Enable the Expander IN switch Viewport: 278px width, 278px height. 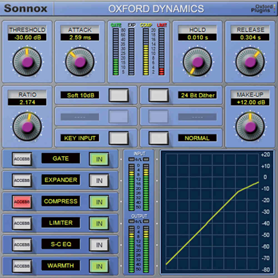coord(99,180)
